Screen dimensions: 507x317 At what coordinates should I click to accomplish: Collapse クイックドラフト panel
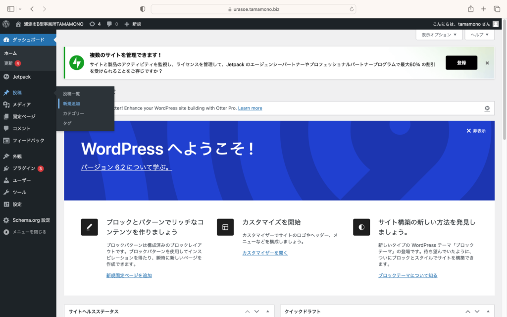coord(488,312)
